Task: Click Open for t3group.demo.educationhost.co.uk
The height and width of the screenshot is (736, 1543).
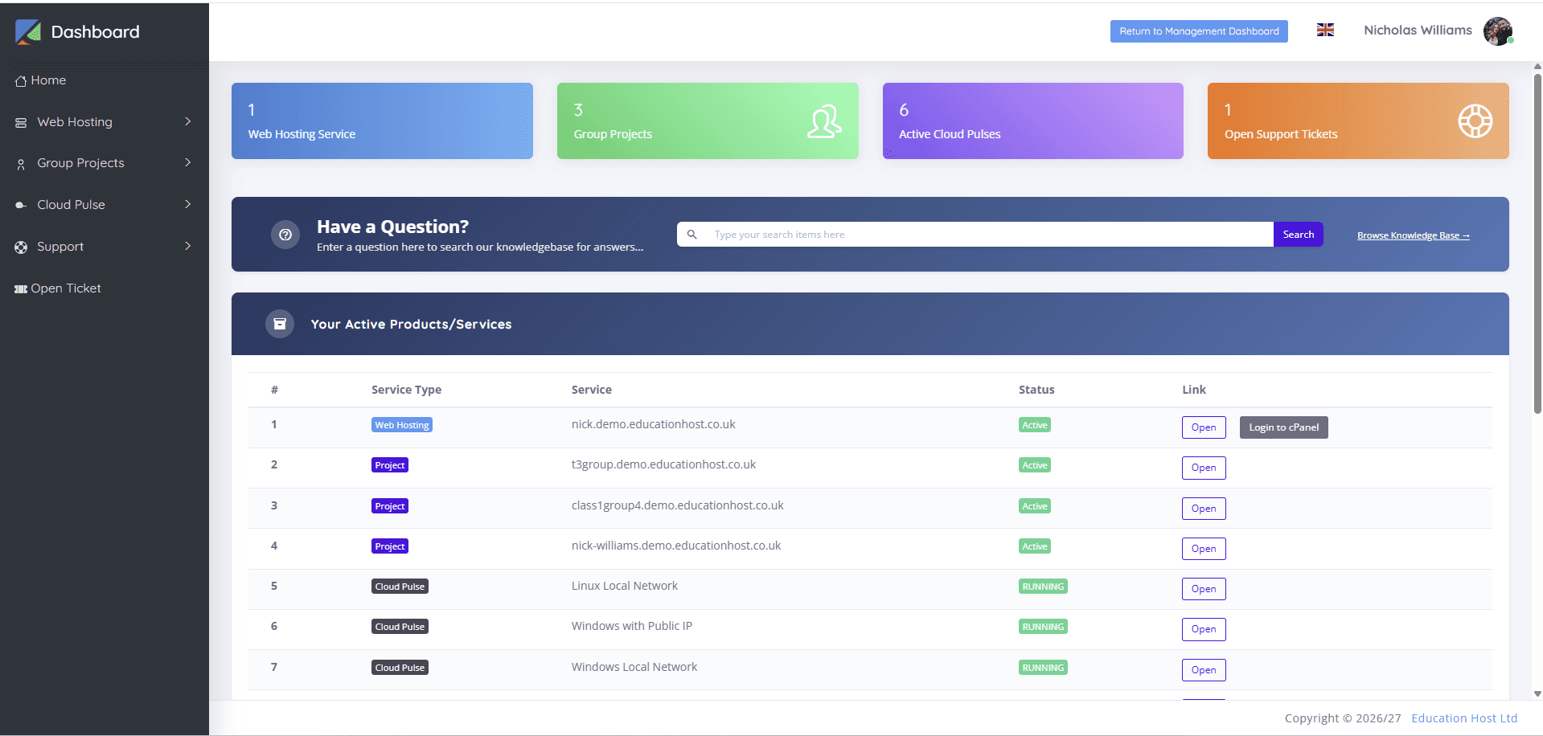Action: (1204, 468)
